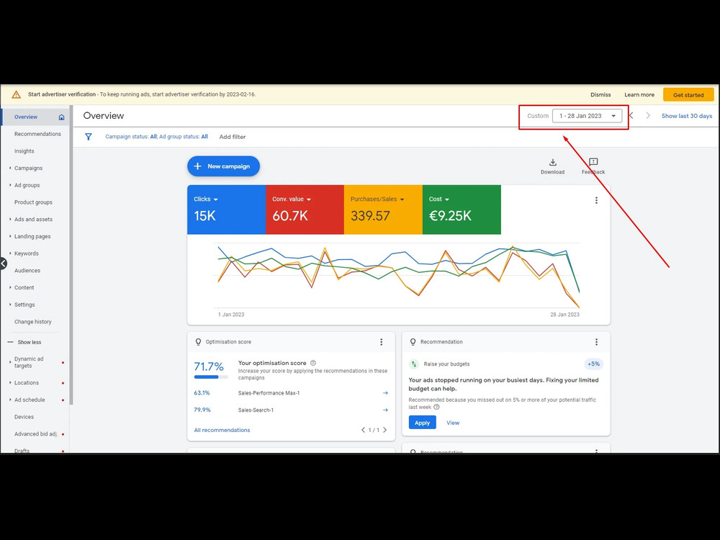720x540 pixels.
Task: Expand Ads and assets in the sidebar
Action: click(x=10, y=220)
